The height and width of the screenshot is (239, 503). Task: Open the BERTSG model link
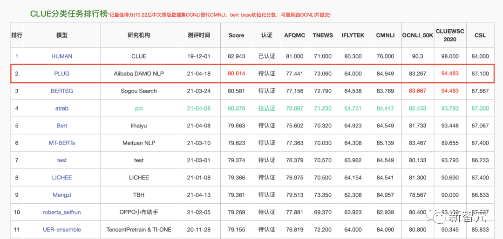click(x=61, y=91)
